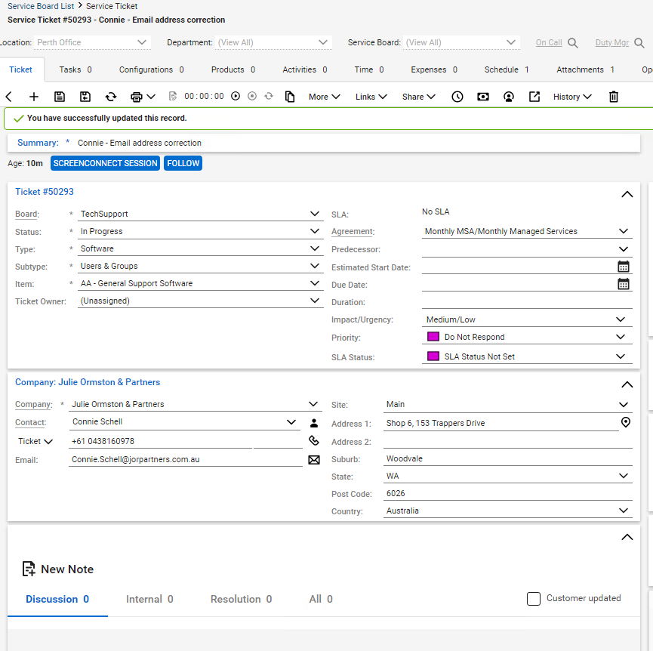The image size is (653, 651).
Task: Click the banknote icon in the toolbar
Action: [483, 97]
